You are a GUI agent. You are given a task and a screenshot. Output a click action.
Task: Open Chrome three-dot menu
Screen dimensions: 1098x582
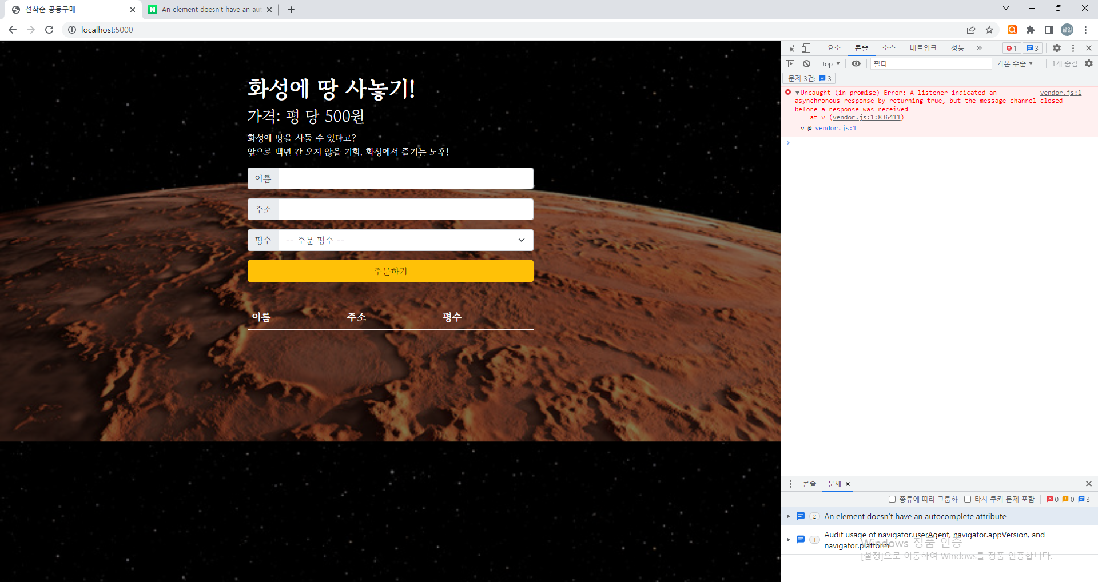coord(1085,30)
